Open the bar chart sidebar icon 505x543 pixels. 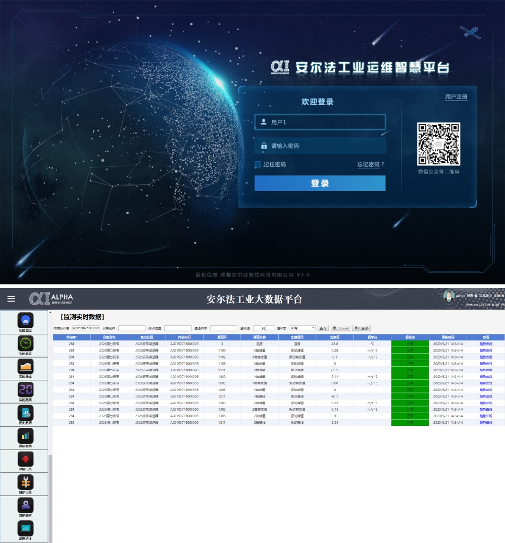26,435
